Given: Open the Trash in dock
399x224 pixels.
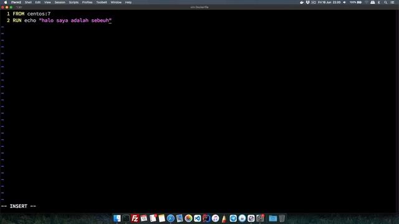Looking at the screenshot, I should (282, 218).
